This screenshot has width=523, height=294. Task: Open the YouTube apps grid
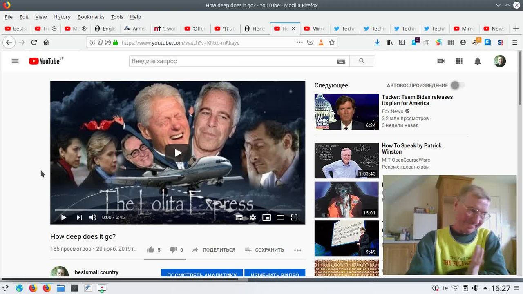(x=459, y=61)
